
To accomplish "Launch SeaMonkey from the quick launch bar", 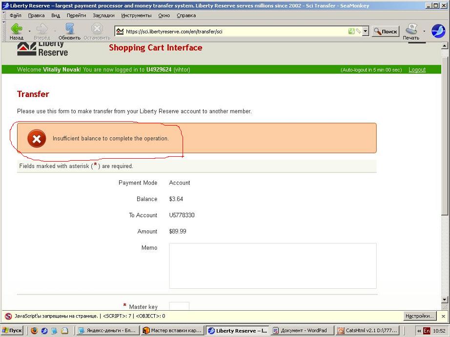I will click(x=44, y=331).
